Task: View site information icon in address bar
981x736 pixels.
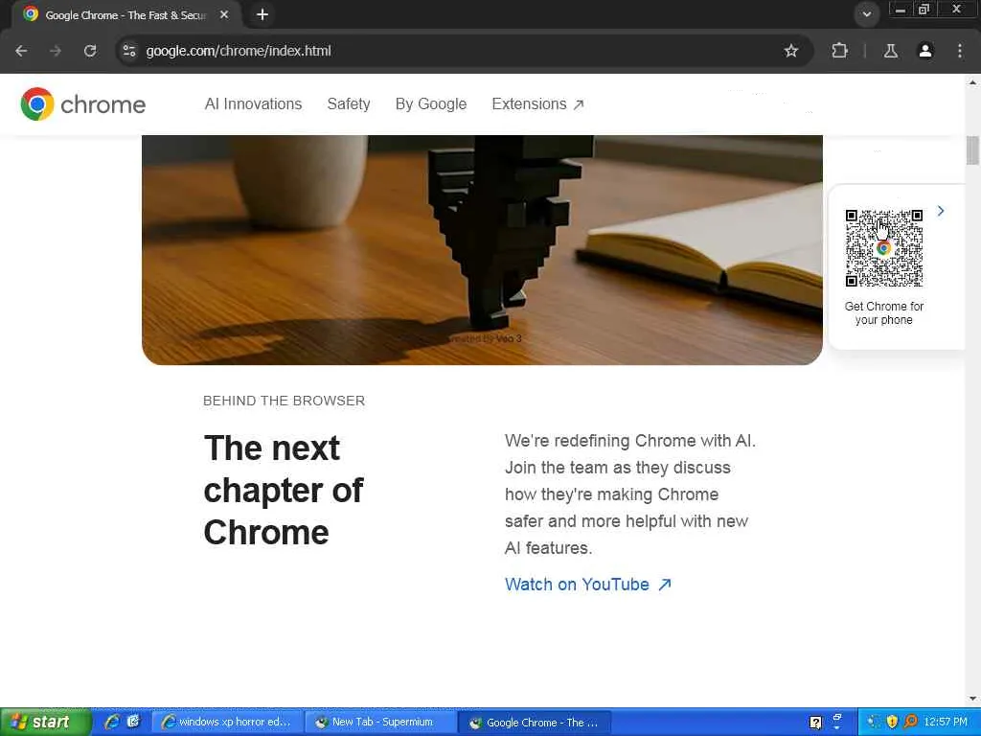Action: click(129, 51)
